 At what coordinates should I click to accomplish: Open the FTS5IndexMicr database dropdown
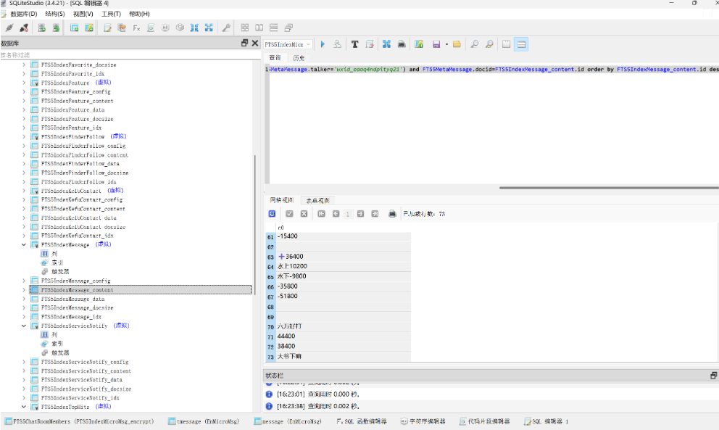(288, 44)
